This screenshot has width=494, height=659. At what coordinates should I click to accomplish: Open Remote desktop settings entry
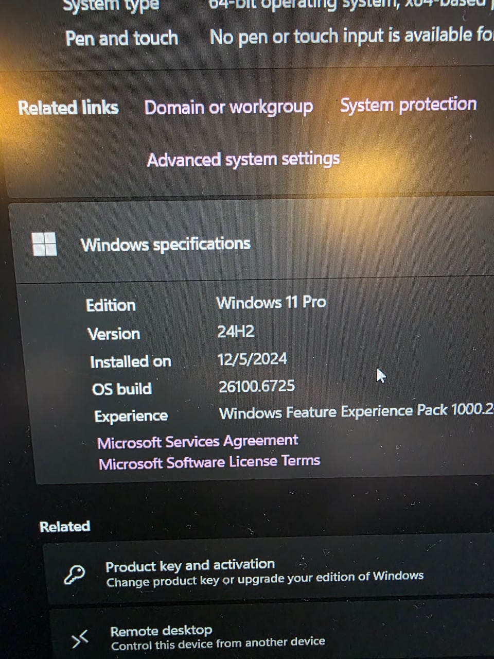click(x=271, y=636)
